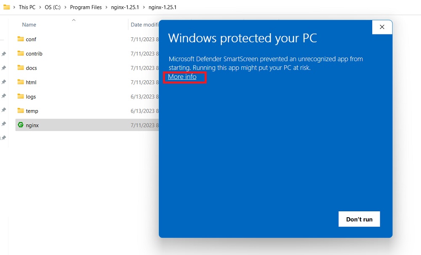Navigate to OS (C:) via breadcrumb
Viewport: 421px width, 255px height.
pyautogui.click(x=53, y=7)
